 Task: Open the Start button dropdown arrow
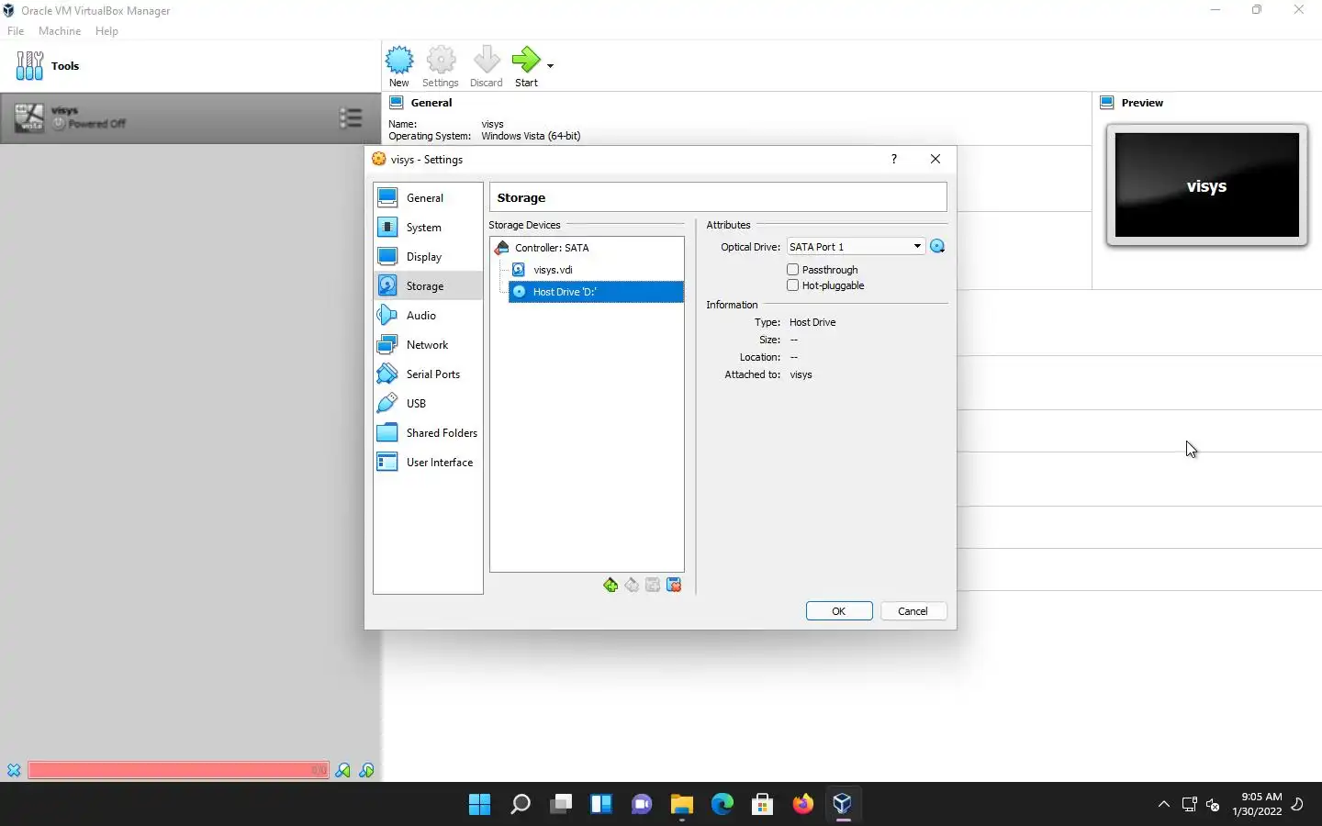tap(550, 66)
